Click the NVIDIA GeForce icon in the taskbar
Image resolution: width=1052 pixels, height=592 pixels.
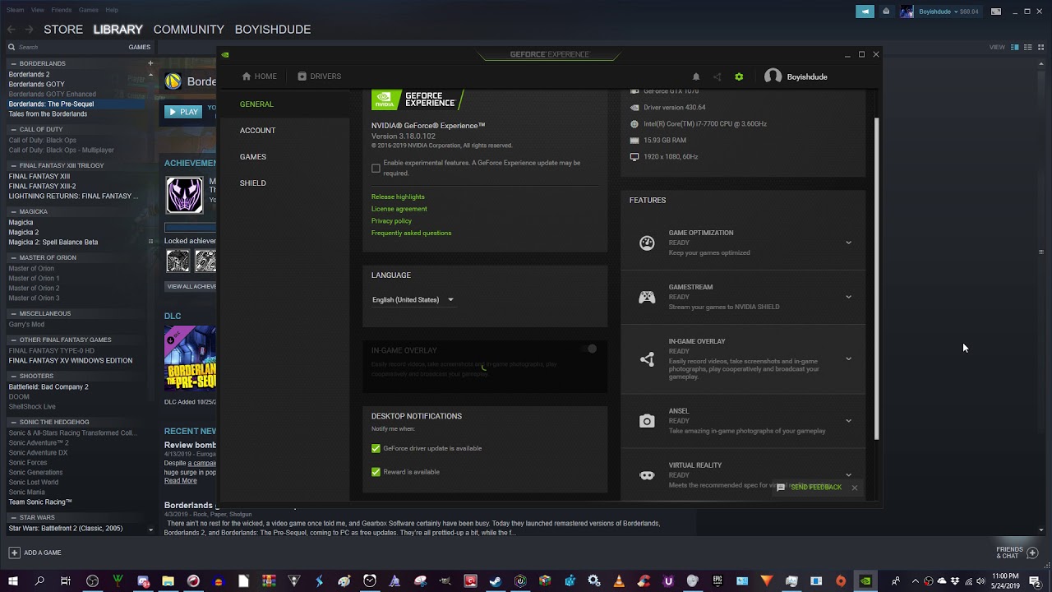[865, 581]
